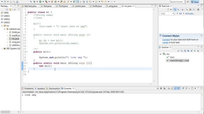Open Package Explorer view menu arrow
Image resolution: width=204 pixels, height=114 pixels.
click(x=19, y=9)
